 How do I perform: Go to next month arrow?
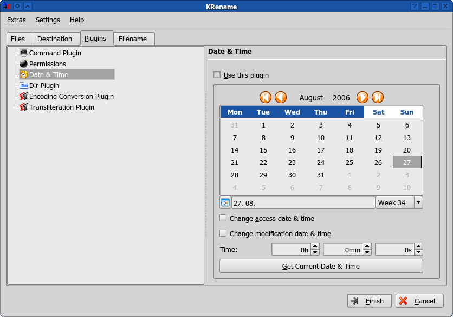(x=363, y=97)
